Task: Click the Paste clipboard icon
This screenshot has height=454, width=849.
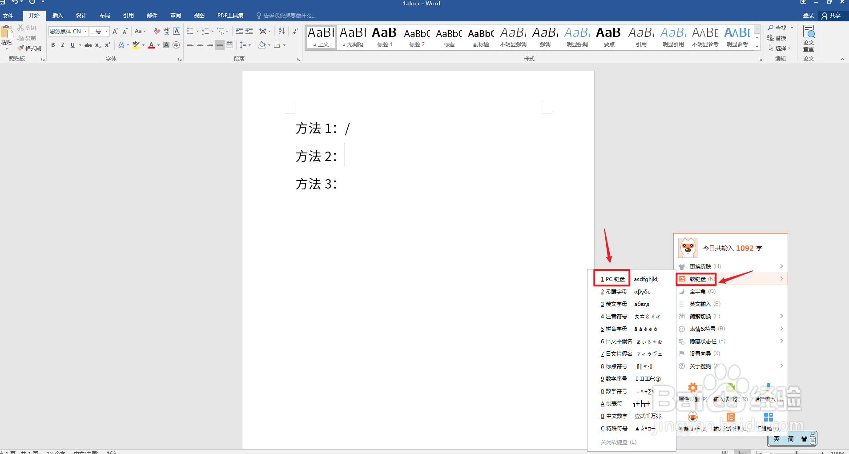Action: [x=6, y=32]
